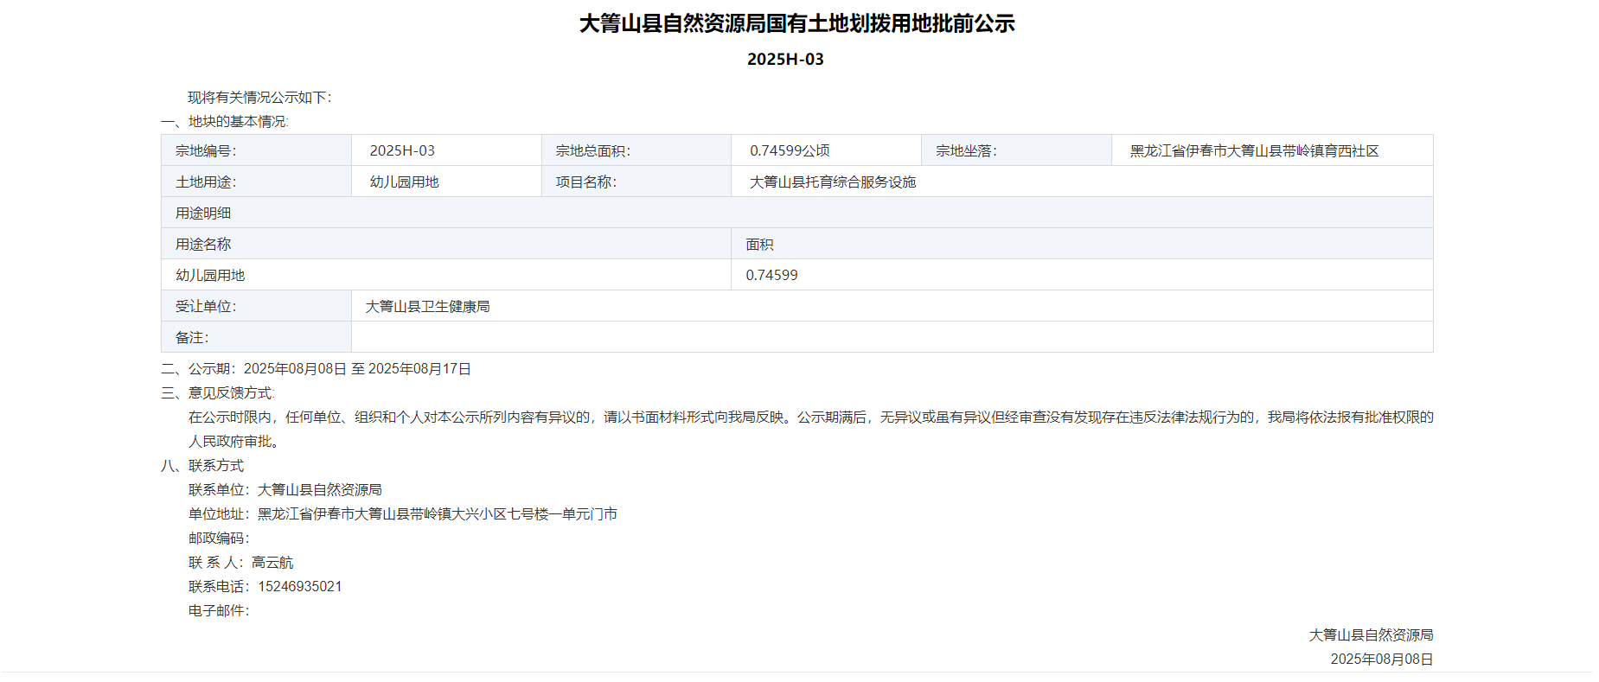The width and height of the screenshot is (1599, 682).
Task: Click the line 二、公示期 with the dates
Action: pyautogui.click(x=316, y=369)
